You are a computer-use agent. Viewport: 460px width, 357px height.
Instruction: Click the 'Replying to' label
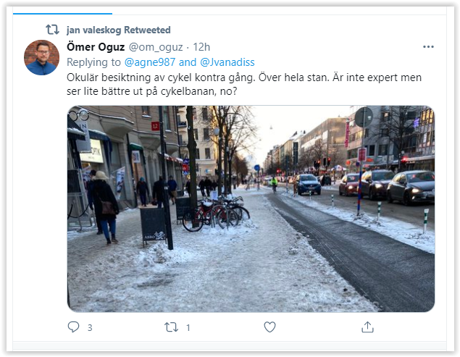point(93,62)
